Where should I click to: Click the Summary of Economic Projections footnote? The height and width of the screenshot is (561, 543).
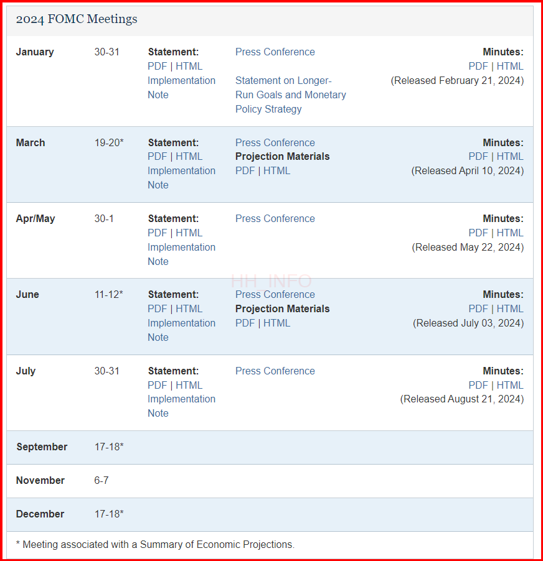[155, 545]
